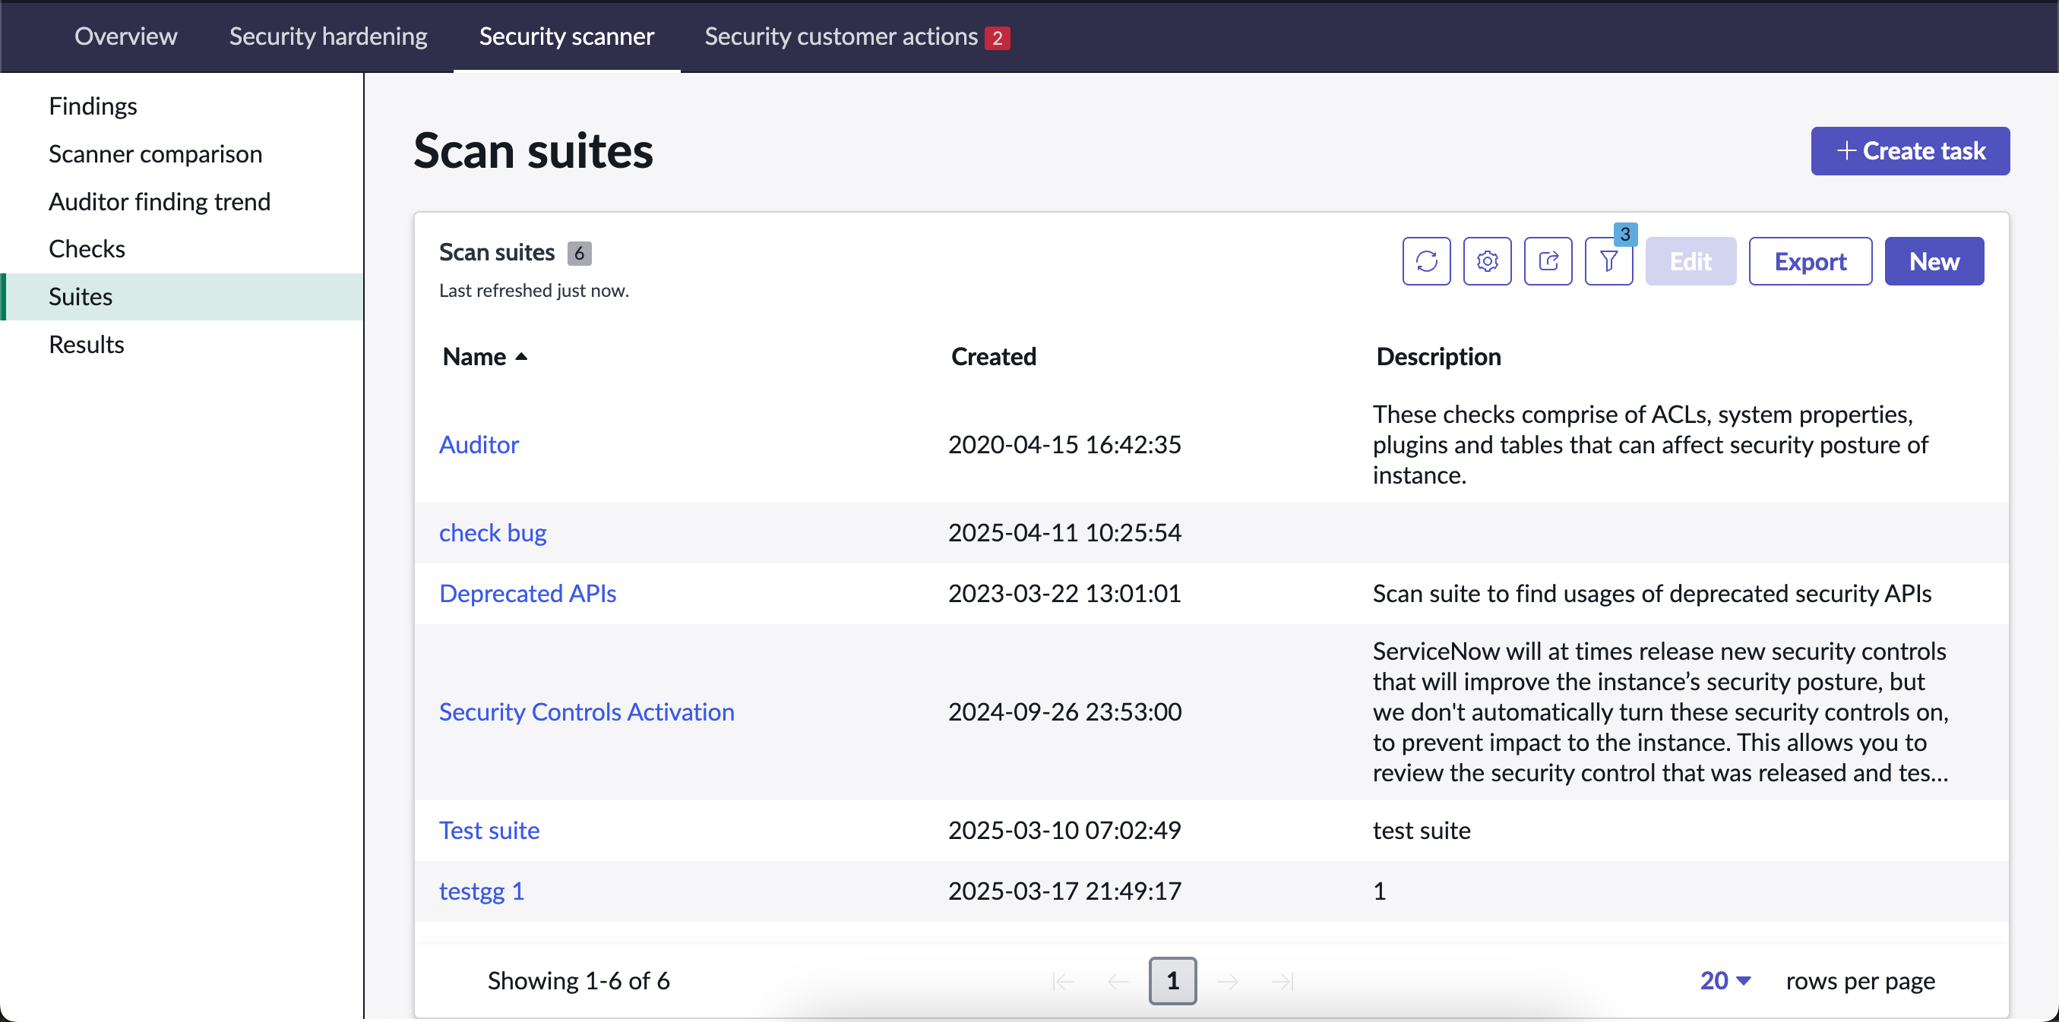Open the Test suite link
The width and height of the screenshot is (2059, 1022).
pos(489,830)
